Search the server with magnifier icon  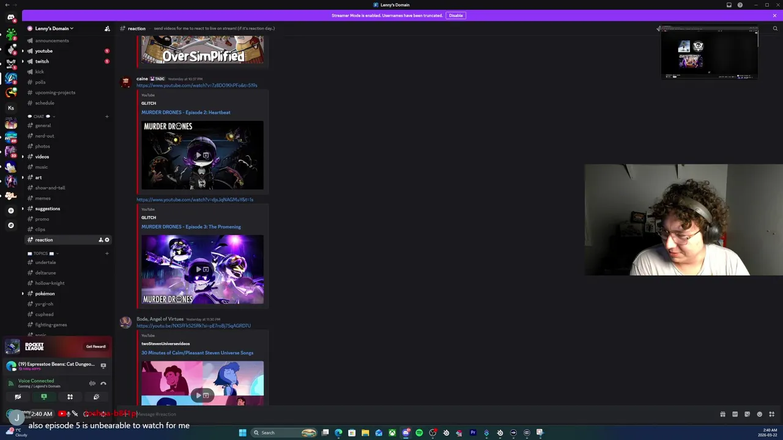pos(775,29)
